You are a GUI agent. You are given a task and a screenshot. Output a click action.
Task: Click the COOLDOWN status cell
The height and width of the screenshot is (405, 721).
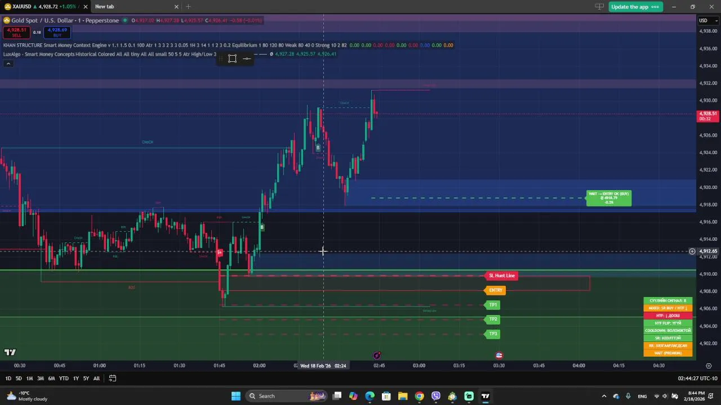click(x=668, y=331)
